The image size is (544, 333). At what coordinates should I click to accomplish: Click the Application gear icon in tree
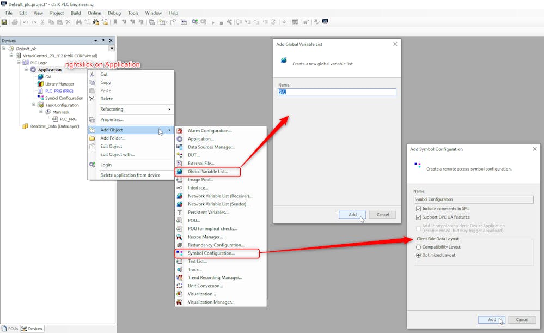pos(33,70)
